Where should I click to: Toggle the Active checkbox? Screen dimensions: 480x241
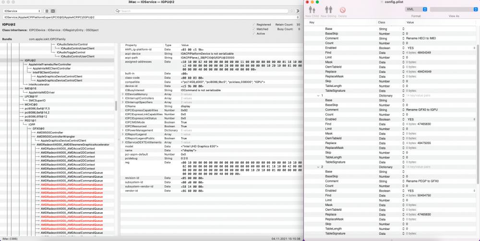pyautogui.click(x=253, y=34)
